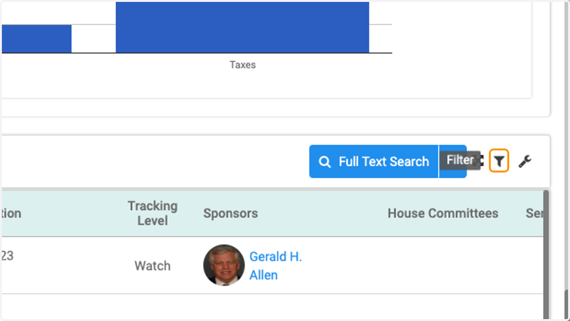
Task: Click the table's vertical scrollbar
Action: [x=546, y=254]
